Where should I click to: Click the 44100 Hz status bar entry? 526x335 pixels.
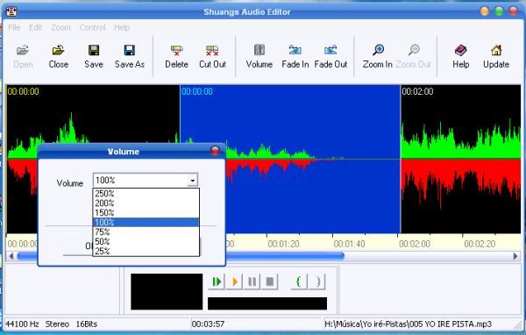22,324
